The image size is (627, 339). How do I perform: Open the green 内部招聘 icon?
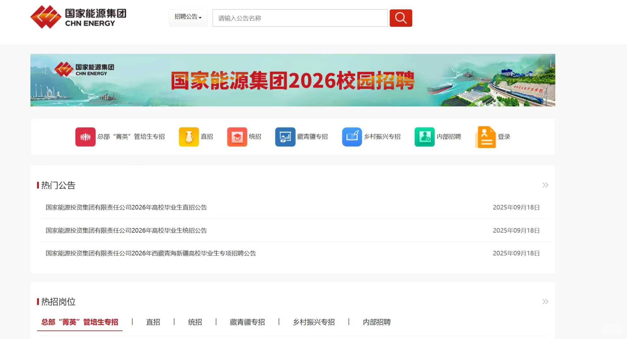point(424,137)
